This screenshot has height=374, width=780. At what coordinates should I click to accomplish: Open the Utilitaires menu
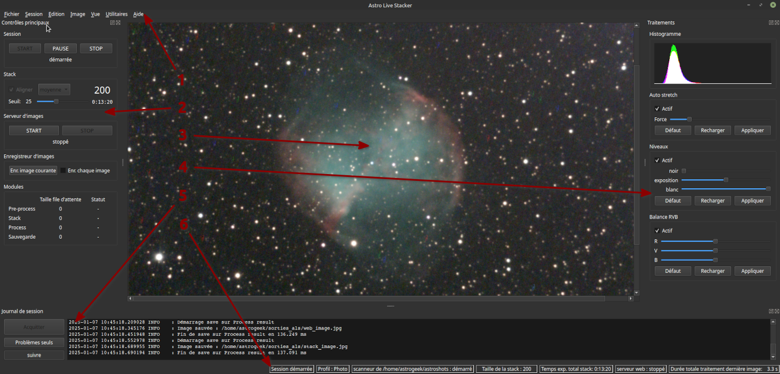point(116,14)
